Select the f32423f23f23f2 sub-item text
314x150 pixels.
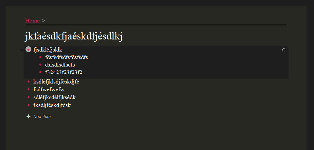click(64, 72)
